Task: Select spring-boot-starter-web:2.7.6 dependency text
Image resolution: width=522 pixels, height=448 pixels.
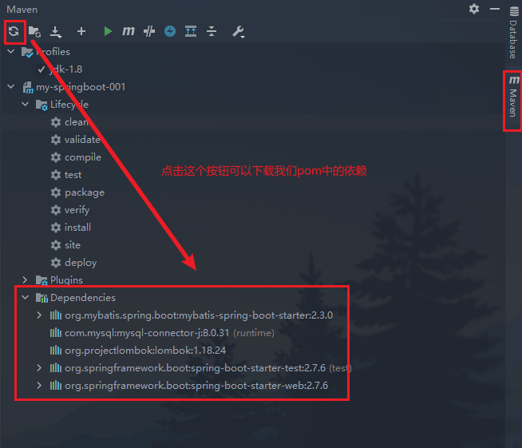Action: pyautogui.click(x=196, y=386)
